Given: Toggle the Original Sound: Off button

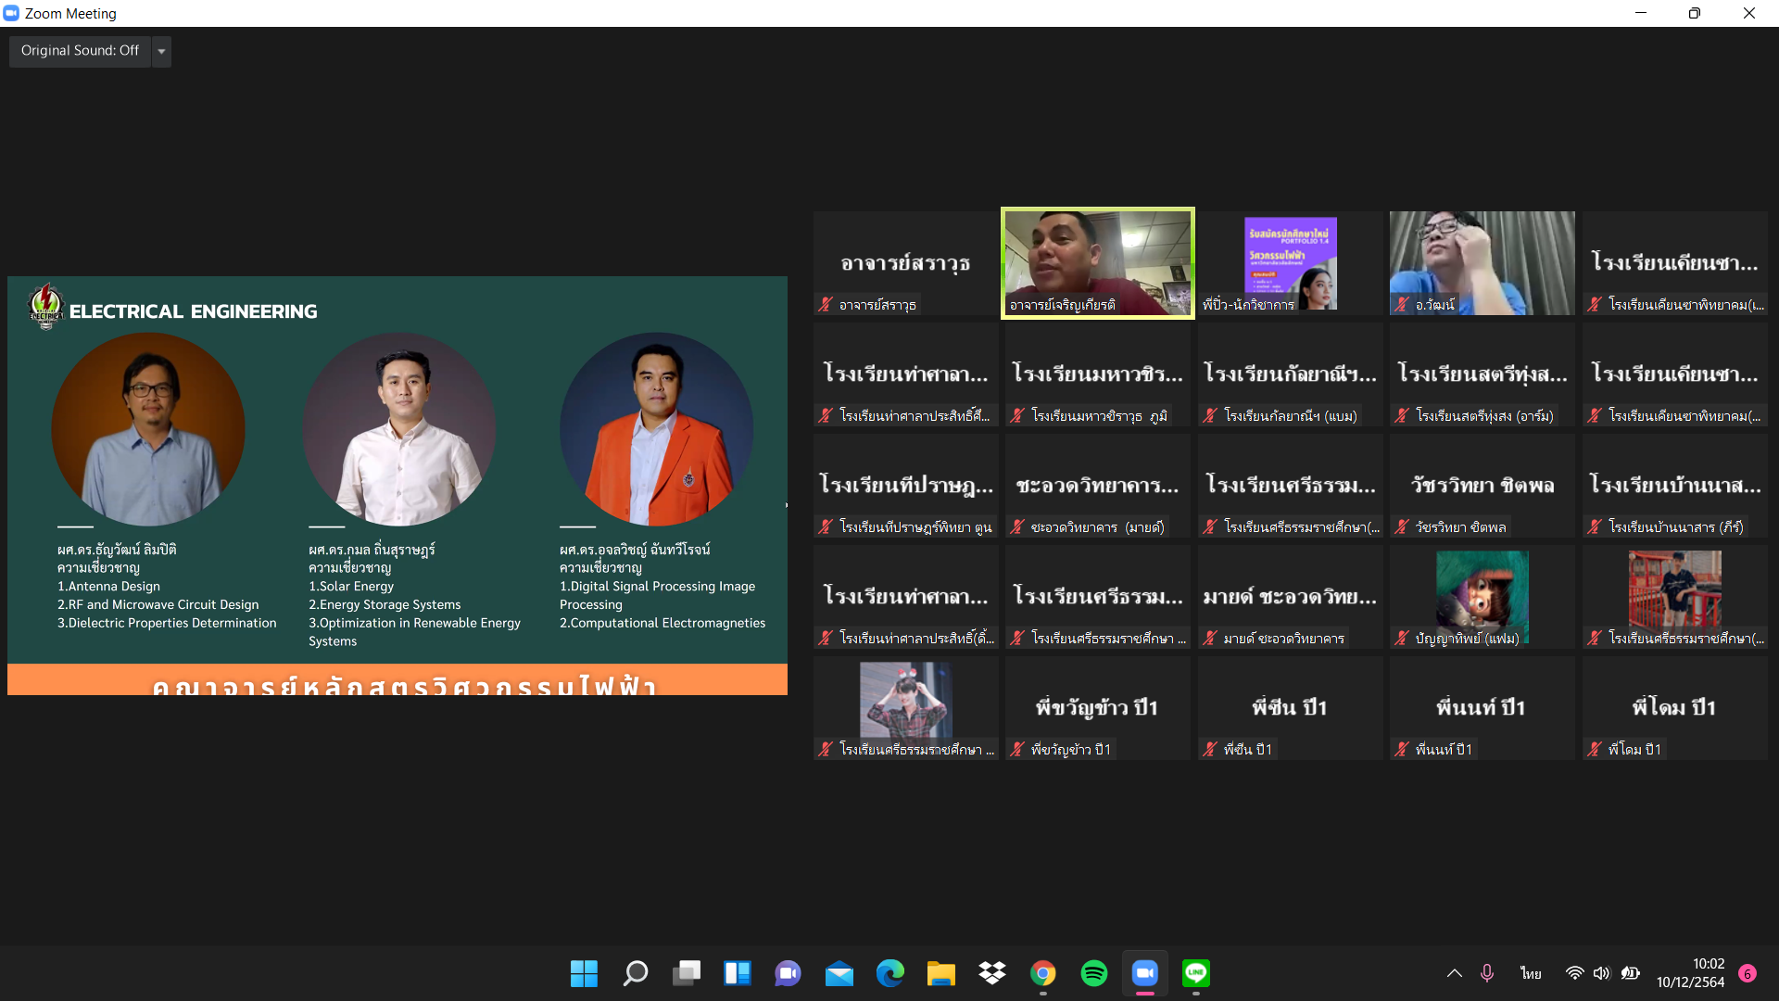Looking at the screenshot, I should [x=80, y=51].
